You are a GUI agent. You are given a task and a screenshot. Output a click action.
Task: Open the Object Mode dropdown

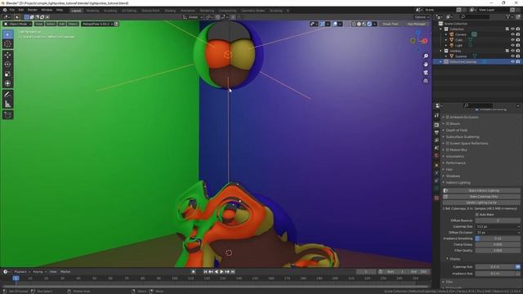(18, 24)
